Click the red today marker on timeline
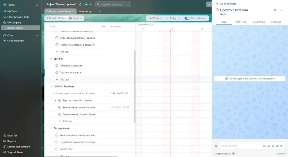 (170, 31)
